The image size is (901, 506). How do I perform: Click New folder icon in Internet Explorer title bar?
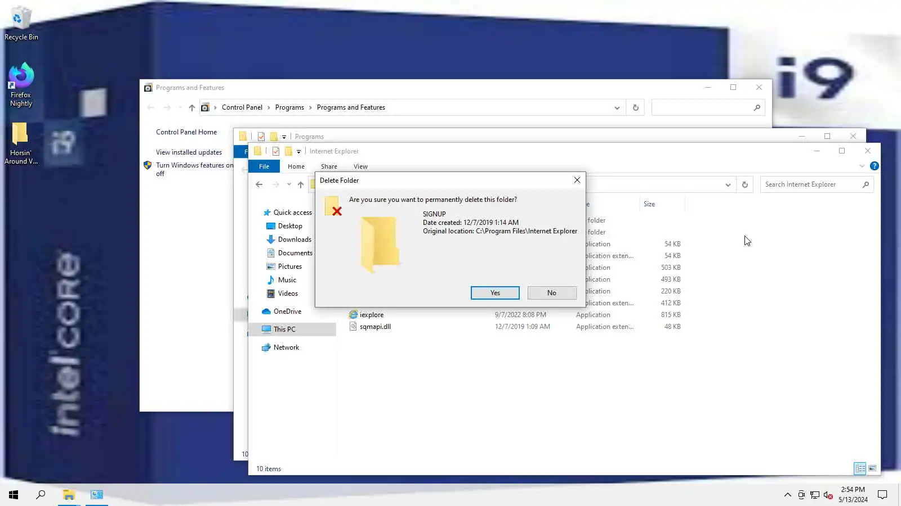(288, 151)
